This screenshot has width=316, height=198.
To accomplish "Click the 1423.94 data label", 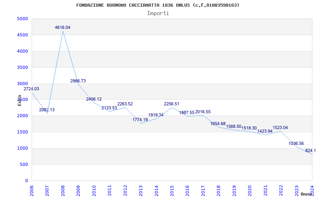I will tap(265, 131).
